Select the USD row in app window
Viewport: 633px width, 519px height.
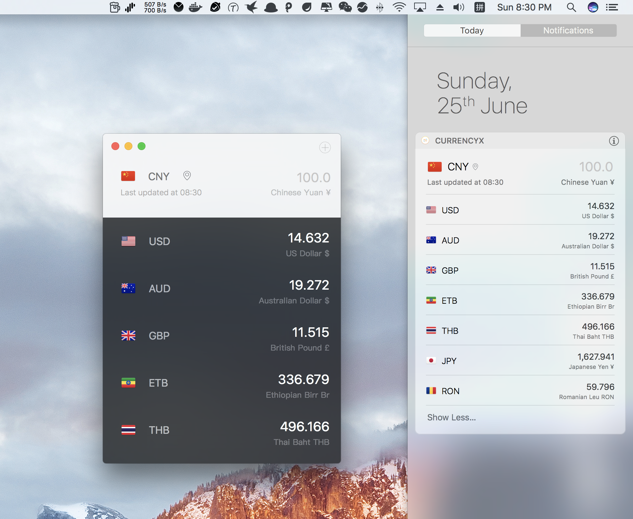[x=222, y=241]
